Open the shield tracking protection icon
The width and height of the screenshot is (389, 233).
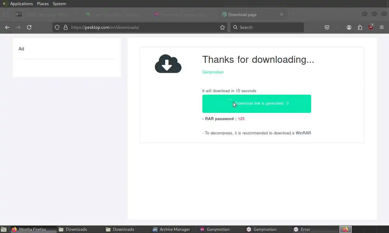pos(57,27)
